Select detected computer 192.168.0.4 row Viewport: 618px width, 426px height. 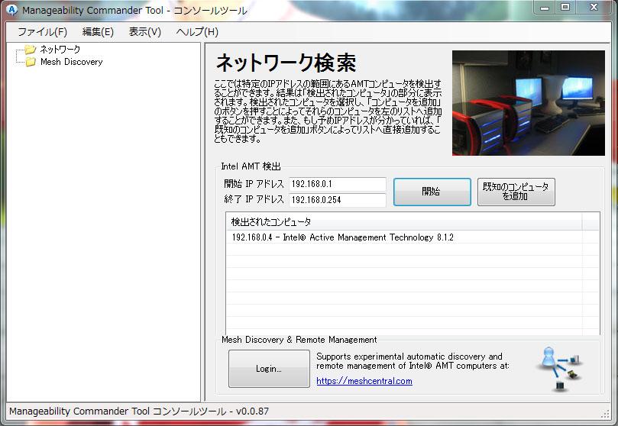tap(404, 237)
